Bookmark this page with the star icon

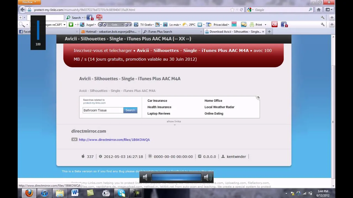pyautogui.click(x=232, y=10)
